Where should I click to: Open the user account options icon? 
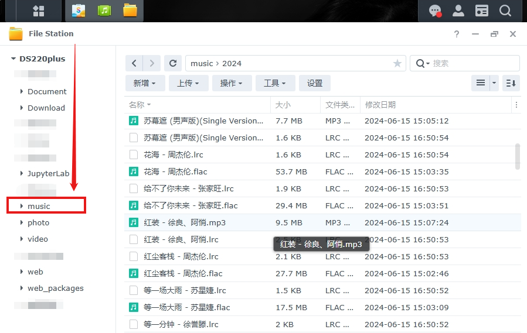(x=458, y=11)
